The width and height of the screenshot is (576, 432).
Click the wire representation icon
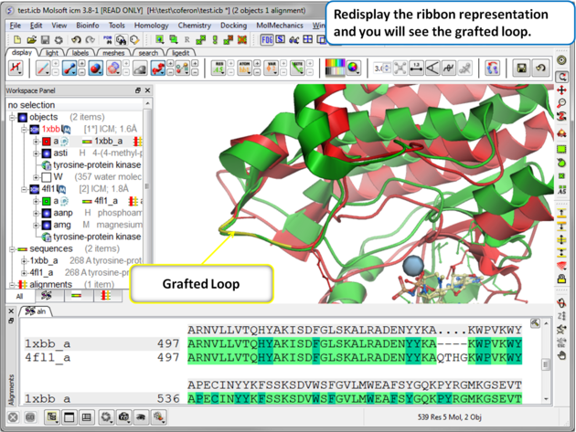(x=42, y=68)
